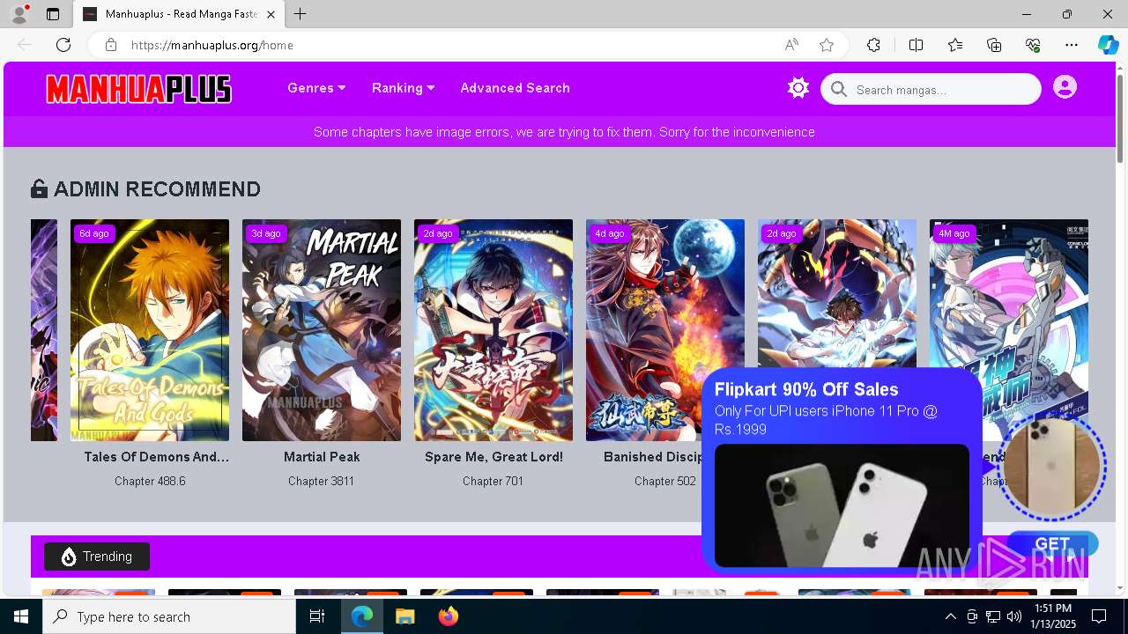The image size is (1128, 634).
Task: Open Task View in taskbar
Action: click(317, 616)
